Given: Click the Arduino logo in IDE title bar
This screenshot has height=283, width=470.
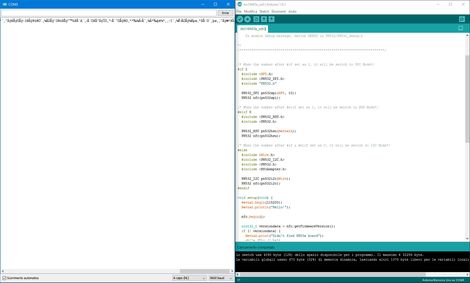Looking at the screenshot, I should pyautogui.click(x=240, y=4).
